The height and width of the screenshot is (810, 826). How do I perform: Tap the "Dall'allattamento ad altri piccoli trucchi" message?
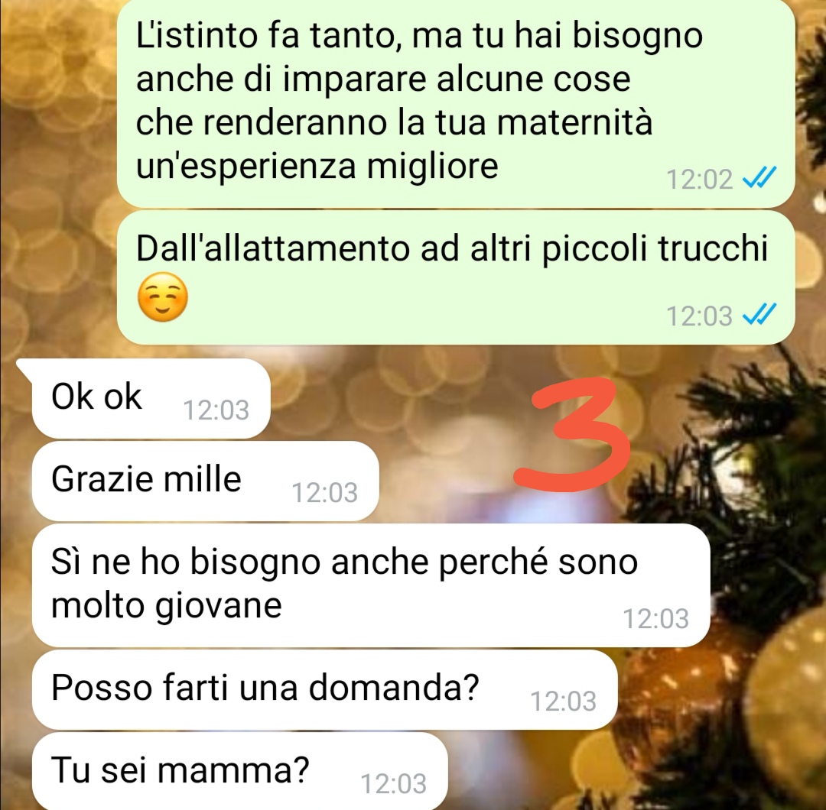click(x=456, y=277)
